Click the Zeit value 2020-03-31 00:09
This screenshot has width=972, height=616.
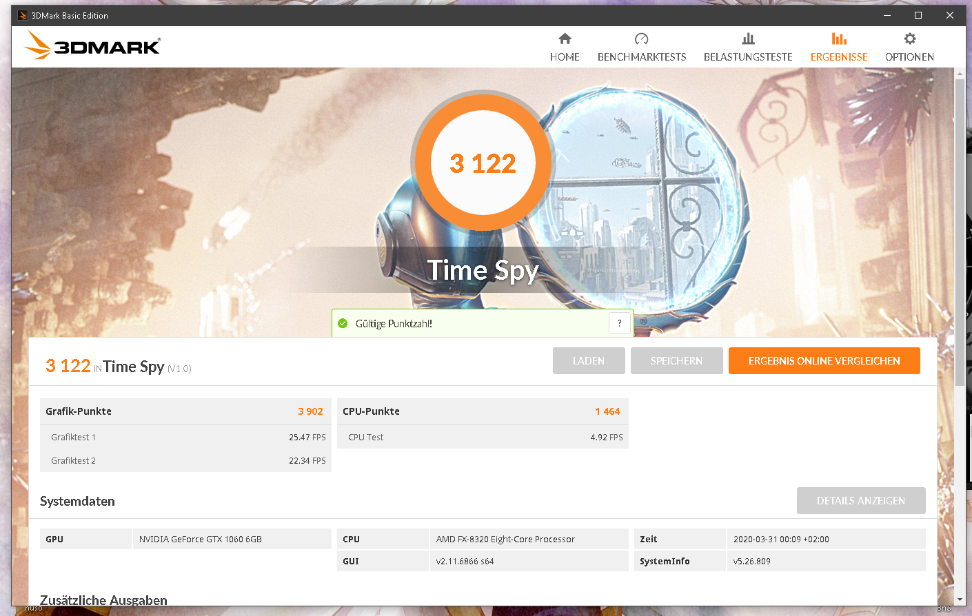point(781,539)
